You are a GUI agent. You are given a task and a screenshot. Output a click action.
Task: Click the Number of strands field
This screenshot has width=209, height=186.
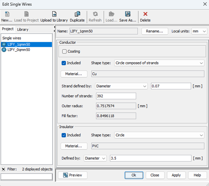point(116,96)
